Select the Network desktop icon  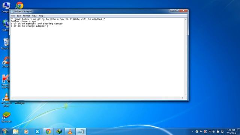click(6, 25)
